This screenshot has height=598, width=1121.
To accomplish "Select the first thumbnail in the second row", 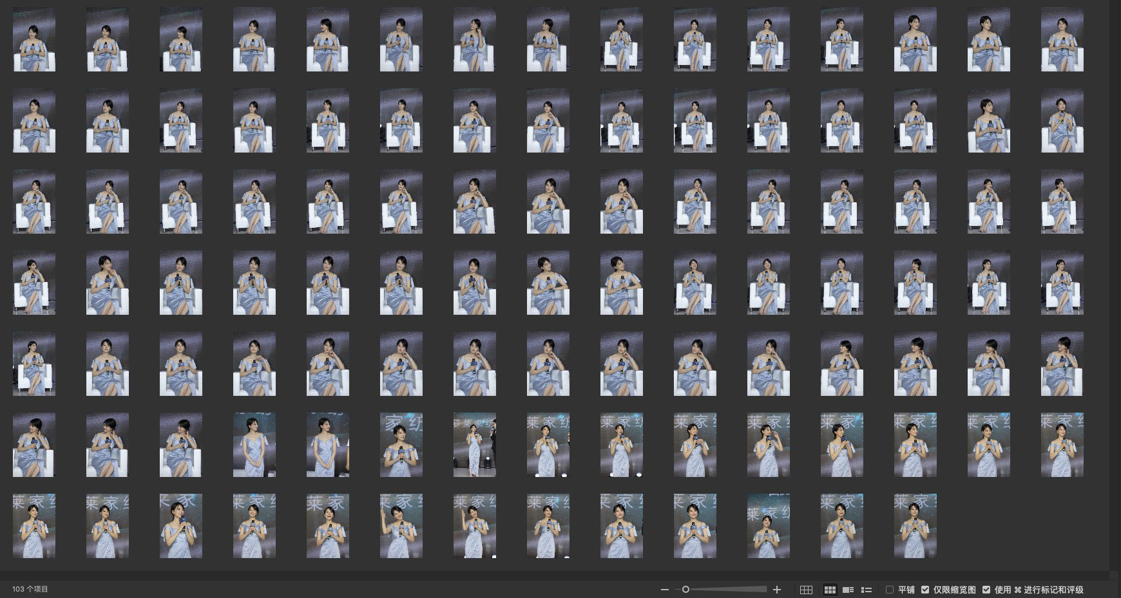I will (34, 121).
